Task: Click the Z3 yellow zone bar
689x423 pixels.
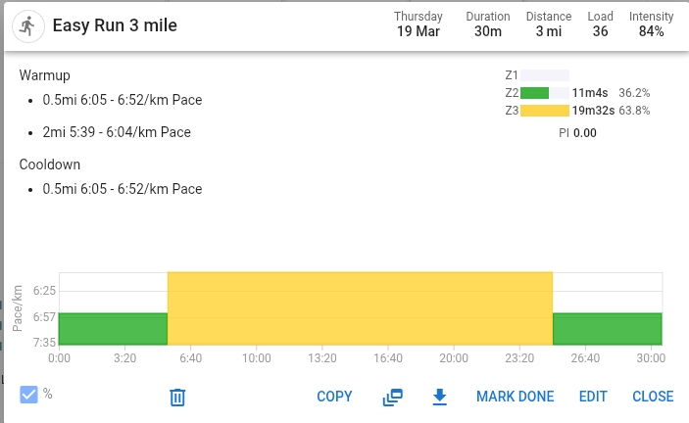Action: click(x=545, y=111)
